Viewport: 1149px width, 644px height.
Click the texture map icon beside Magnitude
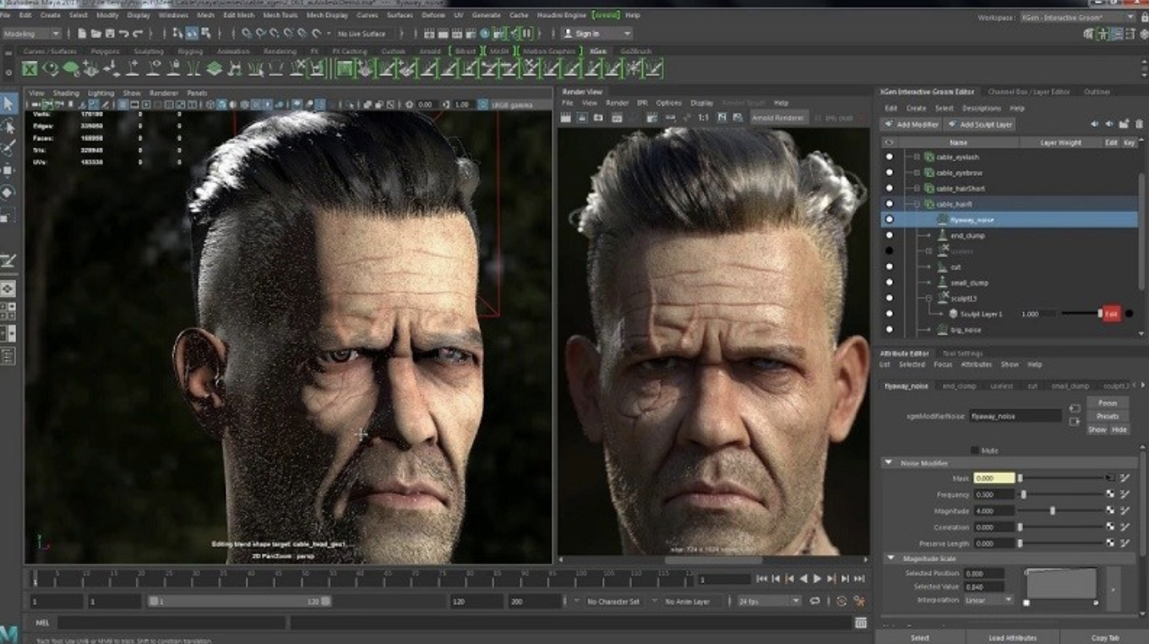tap(1110, 510)
